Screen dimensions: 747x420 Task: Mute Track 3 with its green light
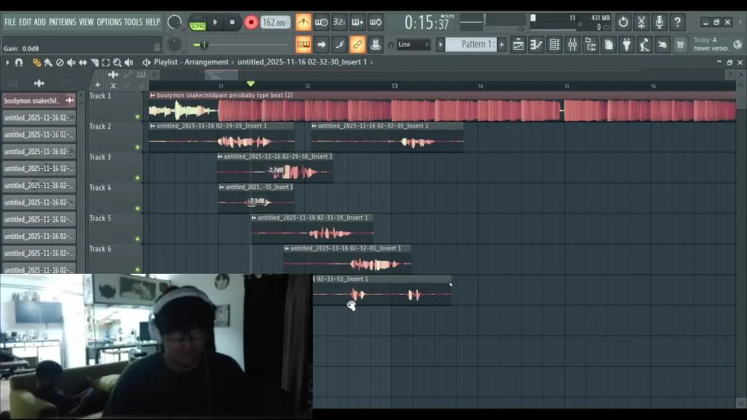pos(138,178)
